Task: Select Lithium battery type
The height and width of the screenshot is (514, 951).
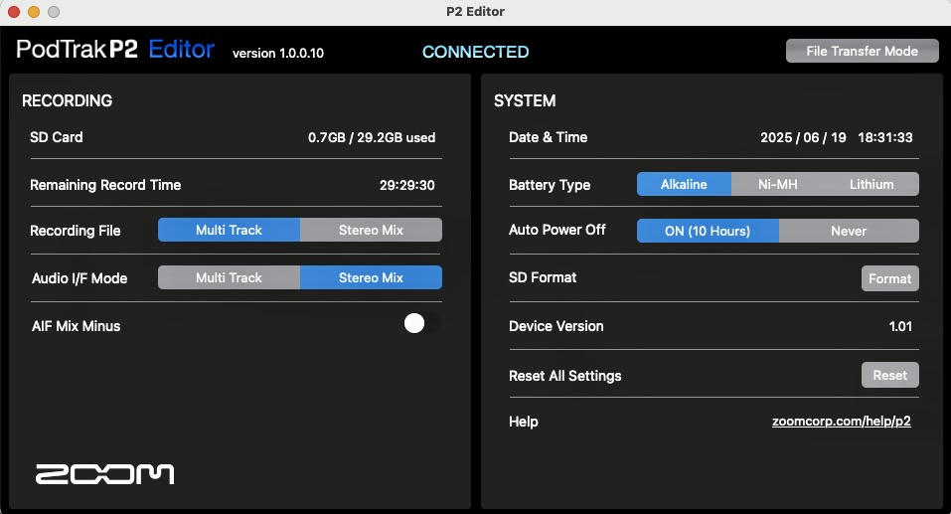Action: pyautogui.click(x=872, y=184)
